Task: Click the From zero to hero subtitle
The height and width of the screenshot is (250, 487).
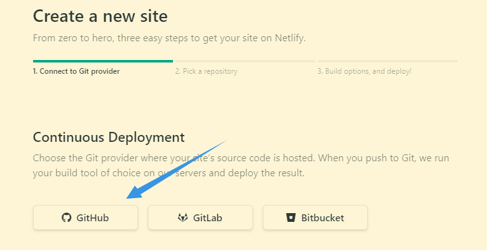Action: [169, 38]
